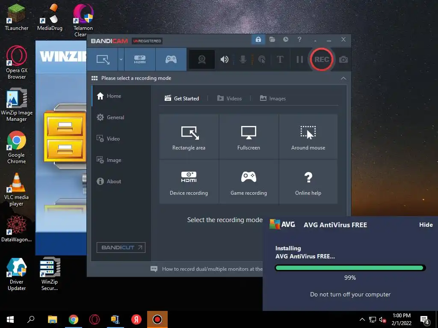Switch to the Videos tab
This screenshot has width=438, height=328.
(x=229, y=99)
